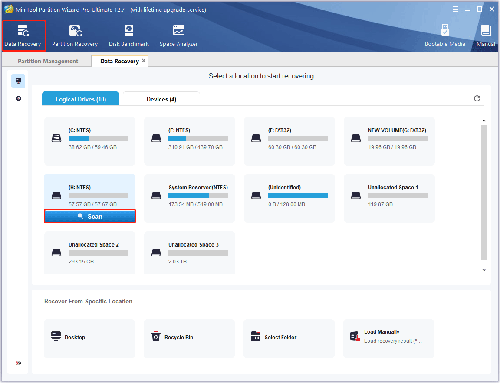Select System Reserved(NTFS) drive icon
Viewport: 500px width, 383px height.
[156, 195]
